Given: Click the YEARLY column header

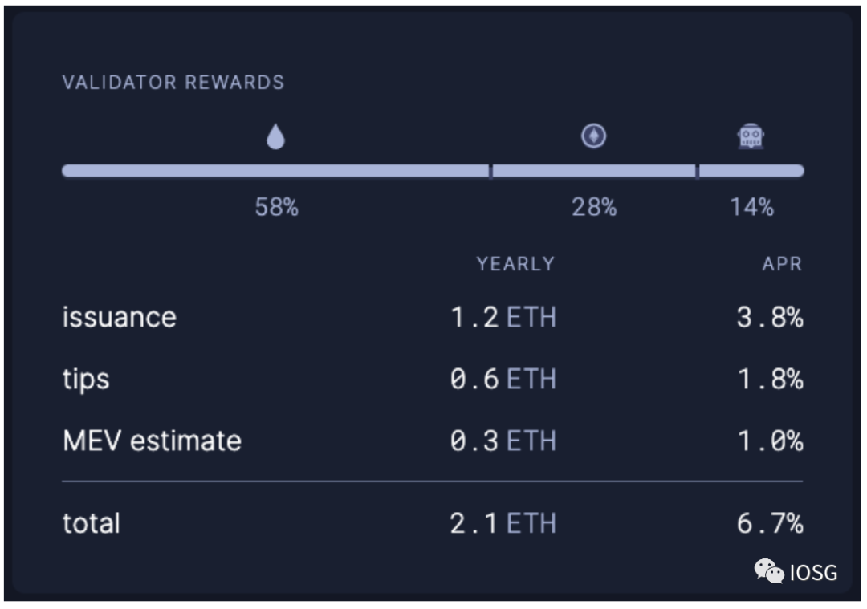Looking at the screenshot, I should (x=515, y=264).
